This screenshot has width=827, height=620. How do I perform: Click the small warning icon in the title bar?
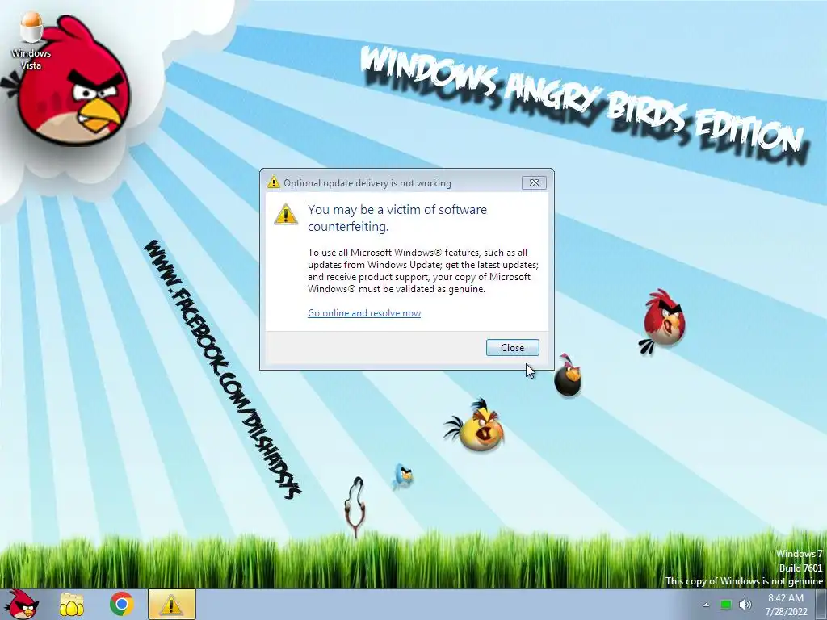point(273,182)
